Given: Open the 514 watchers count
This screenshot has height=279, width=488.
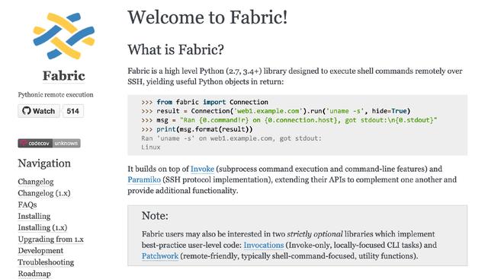Looking at the screenshot, I should point(73,111).
